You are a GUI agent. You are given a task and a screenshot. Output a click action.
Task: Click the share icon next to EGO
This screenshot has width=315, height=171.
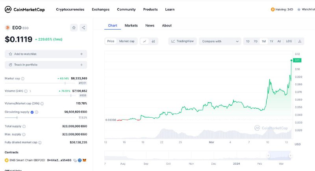tap(83, 28)
